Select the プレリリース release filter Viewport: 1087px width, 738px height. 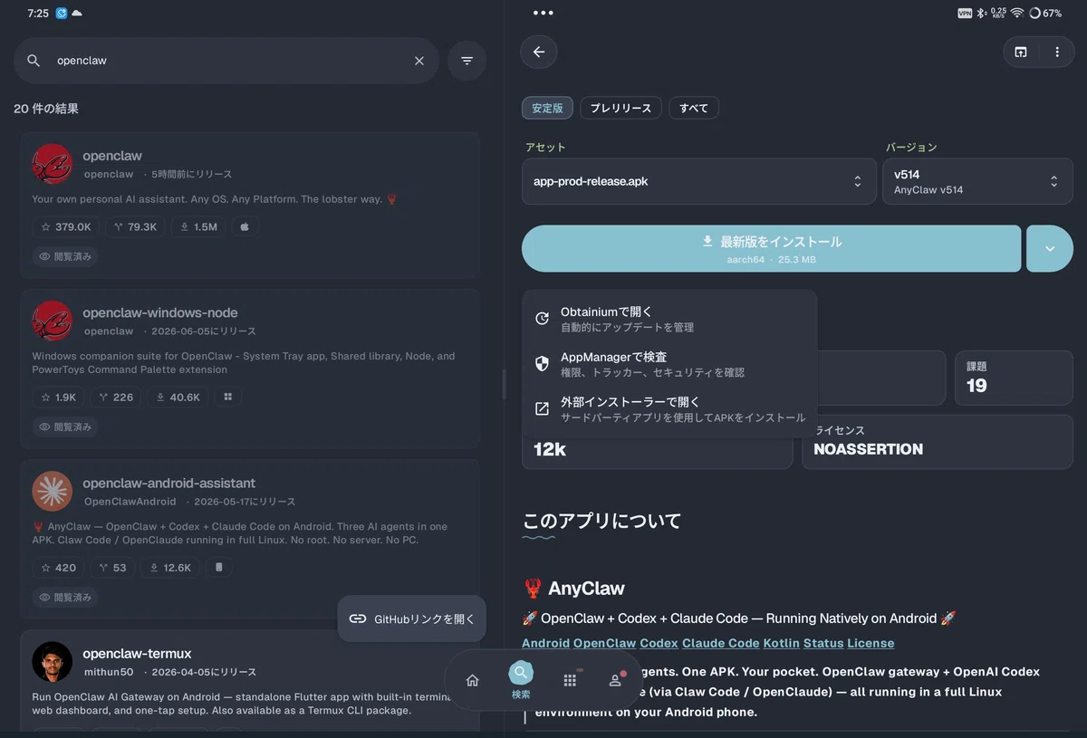click(620, 108)
